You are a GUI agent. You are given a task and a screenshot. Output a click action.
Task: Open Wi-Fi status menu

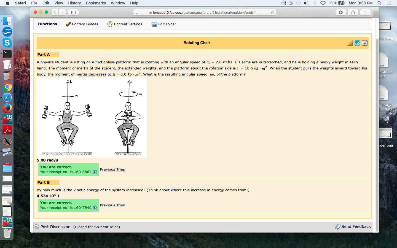(323, 3)
